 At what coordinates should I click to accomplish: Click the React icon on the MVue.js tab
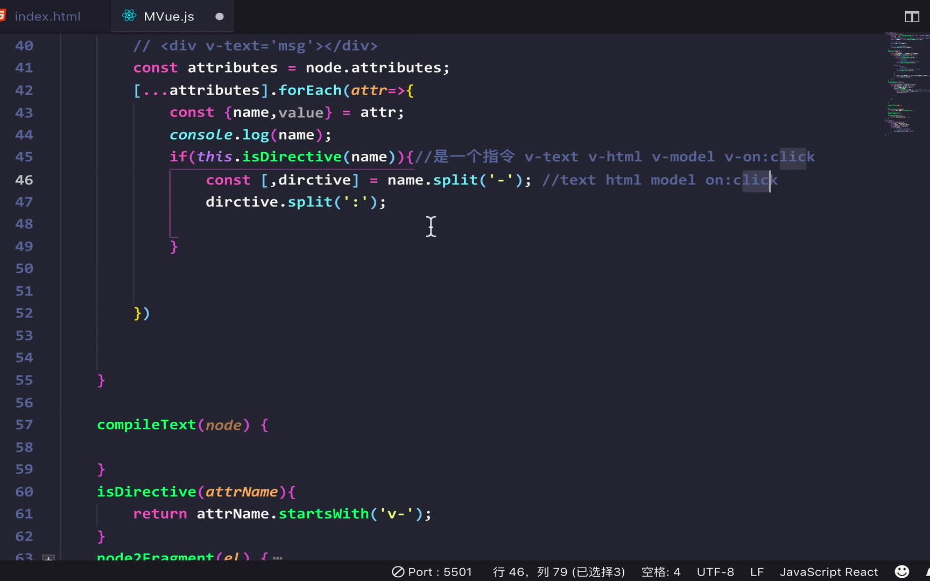(128, 16)
